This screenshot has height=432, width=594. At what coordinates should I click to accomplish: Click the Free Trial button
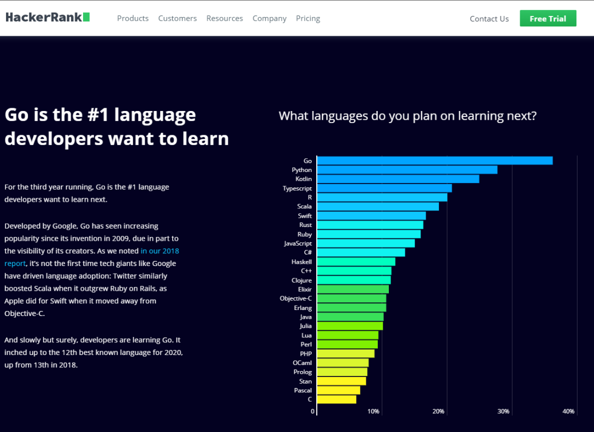[548, 19]
